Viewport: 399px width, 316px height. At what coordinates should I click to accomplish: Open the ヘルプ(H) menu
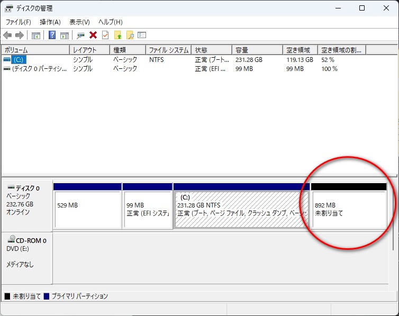pyautogui.click(x=111, y=22)
